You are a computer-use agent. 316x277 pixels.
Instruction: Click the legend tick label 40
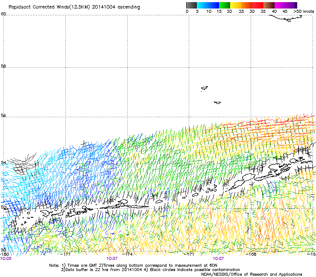tap(274, 12)
